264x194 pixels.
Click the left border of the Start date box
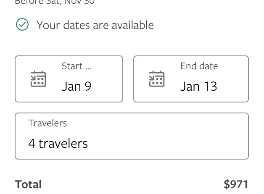(x=15, y=79)
